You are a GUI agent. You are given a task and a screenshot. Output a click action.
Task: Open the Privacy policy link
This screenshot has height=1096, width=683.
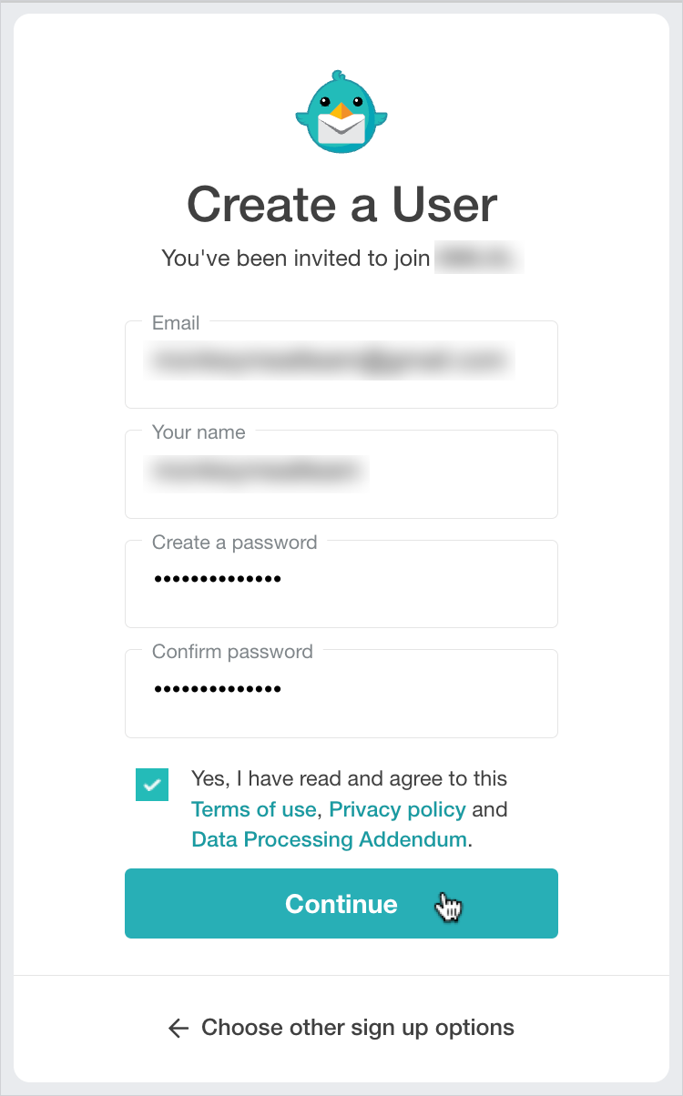[397, 809]
